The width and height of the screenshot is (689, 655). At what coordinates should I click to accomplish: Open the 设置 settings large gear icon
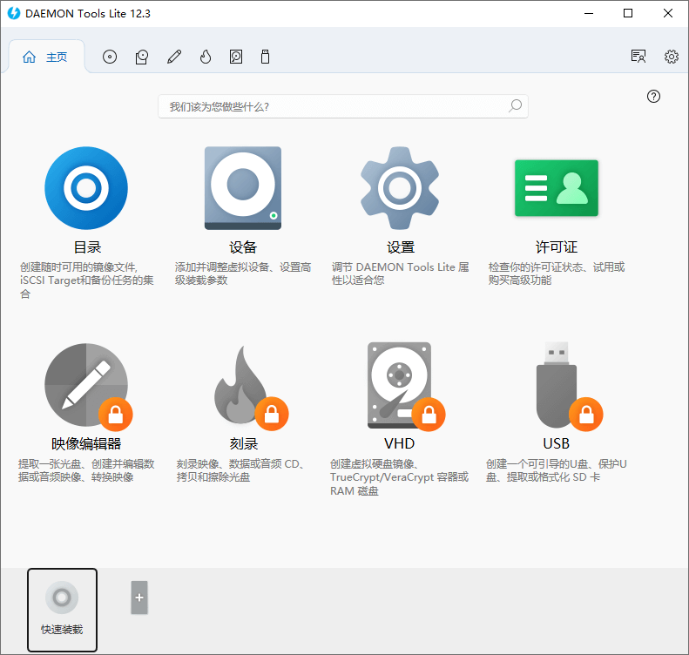(400, 188)
